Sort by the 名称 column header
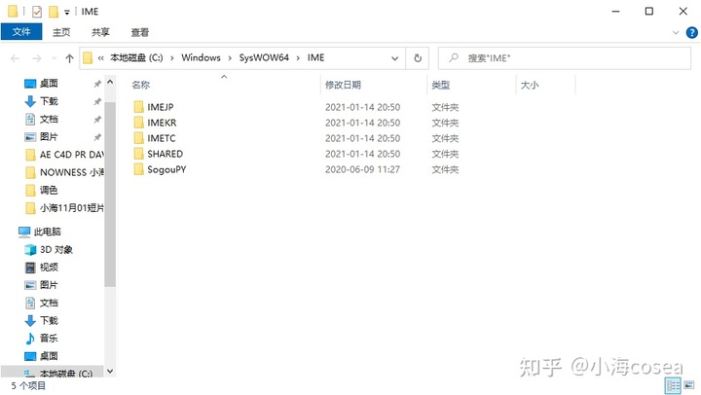This screenshot has width=701, height=395. point(140,85)
